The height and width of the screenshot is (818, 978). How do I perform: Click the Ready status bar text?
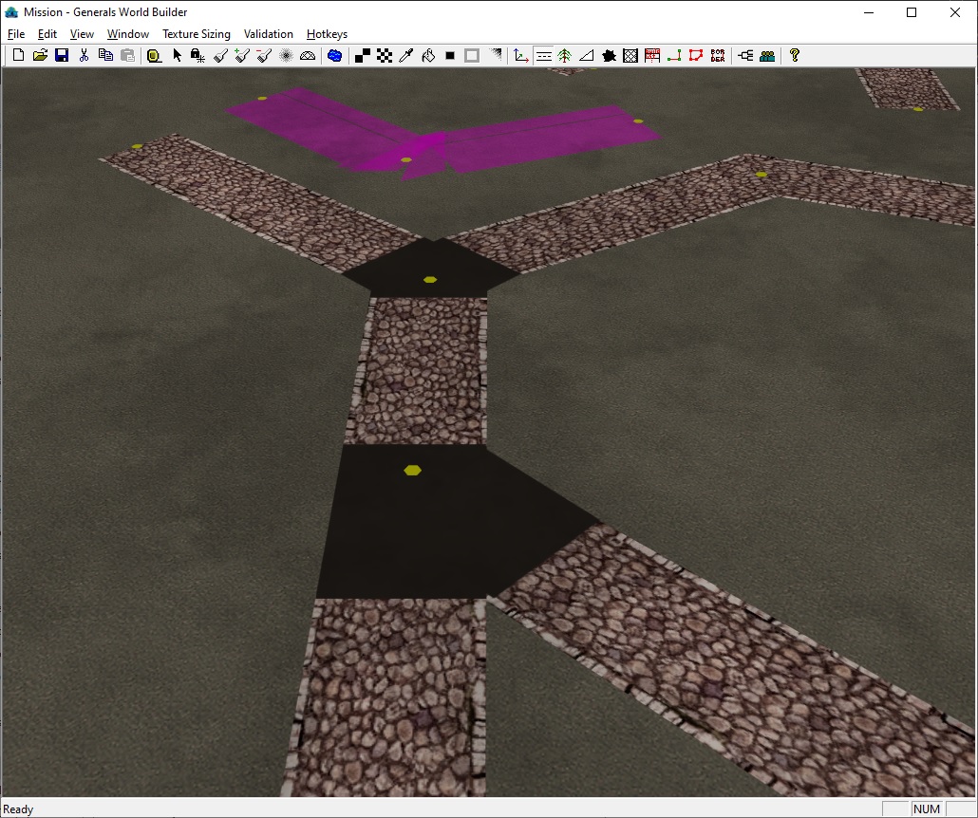pos(18,809)
